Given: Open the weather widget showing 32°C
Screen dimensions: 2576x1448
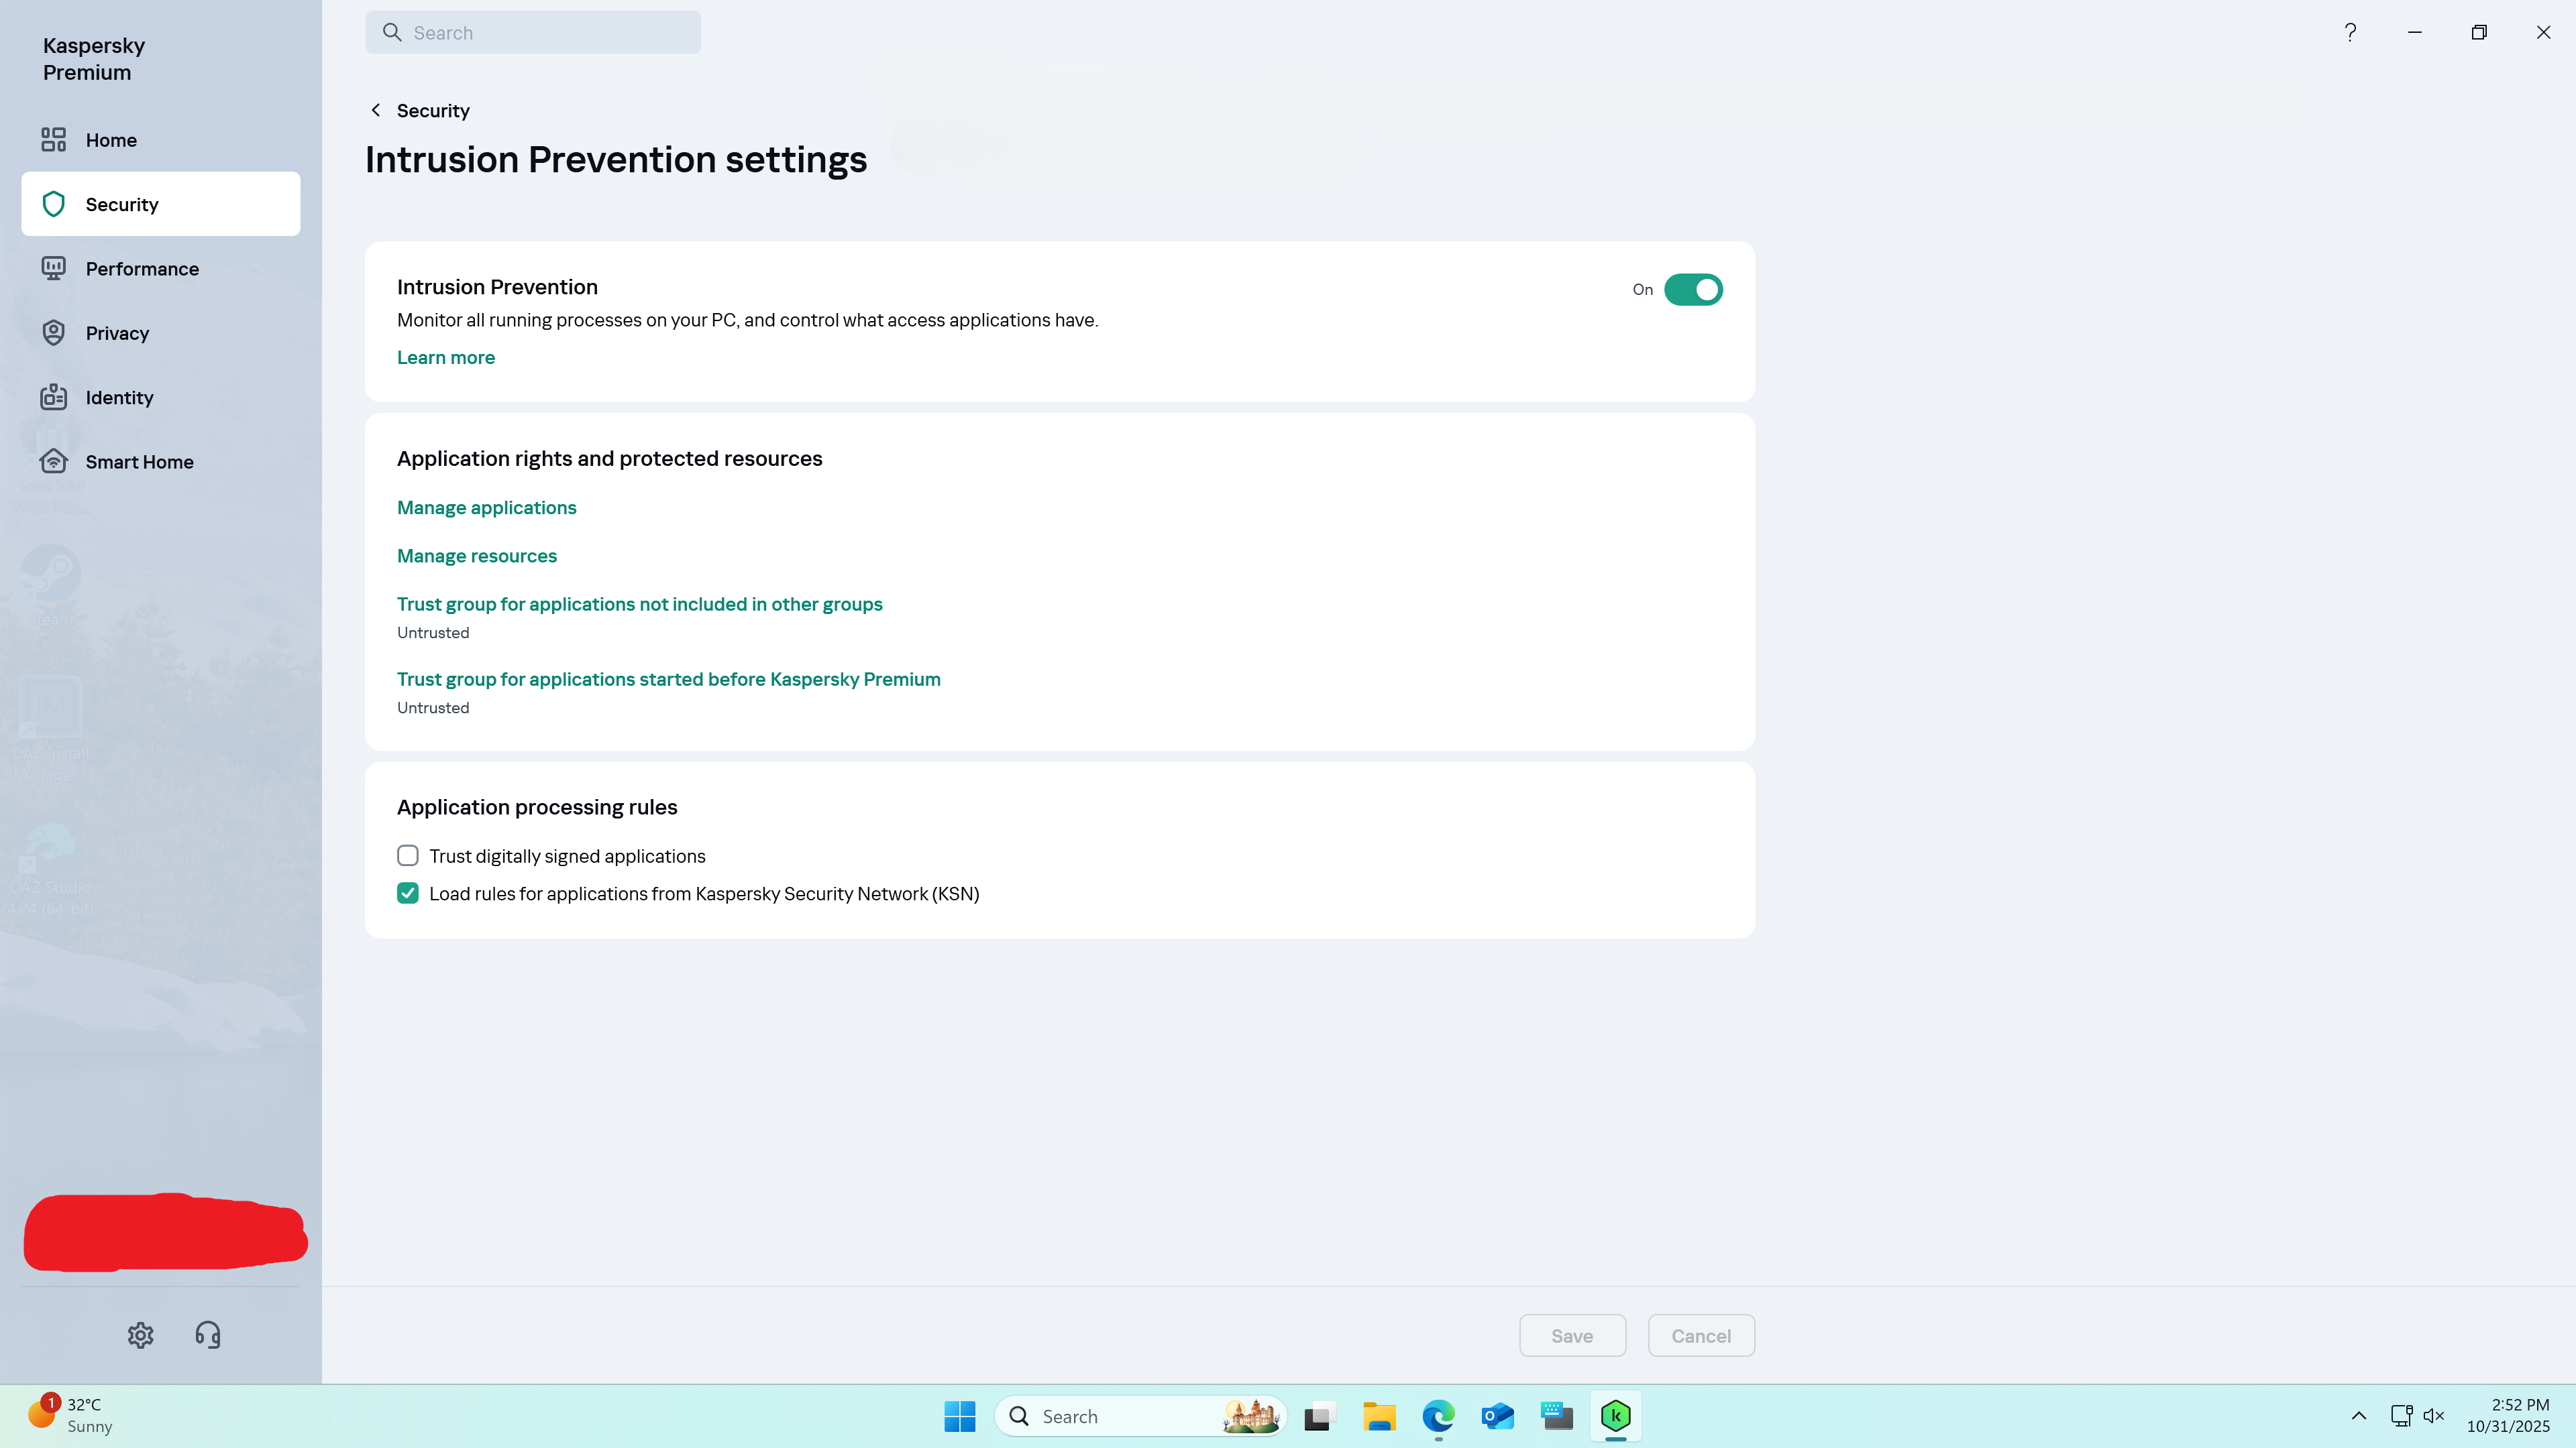Looking at the screenshot, I should point(70,1416).
